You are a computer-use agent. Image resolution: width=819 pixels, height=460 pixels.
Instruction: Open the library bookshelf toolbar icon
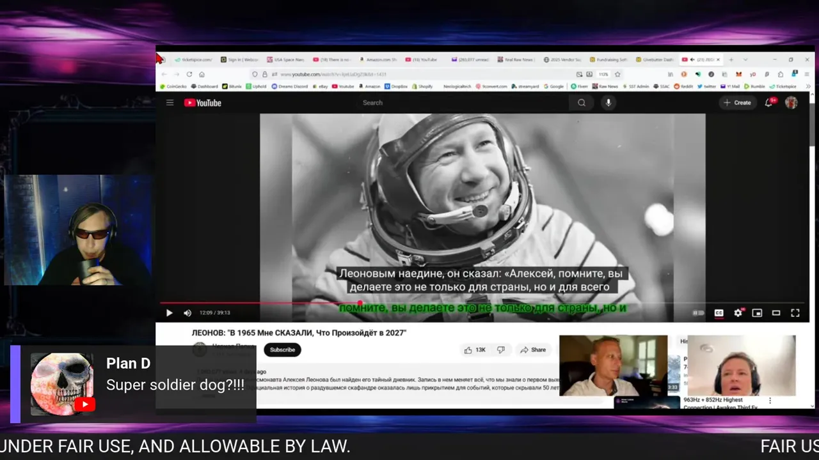pos(671,74)
